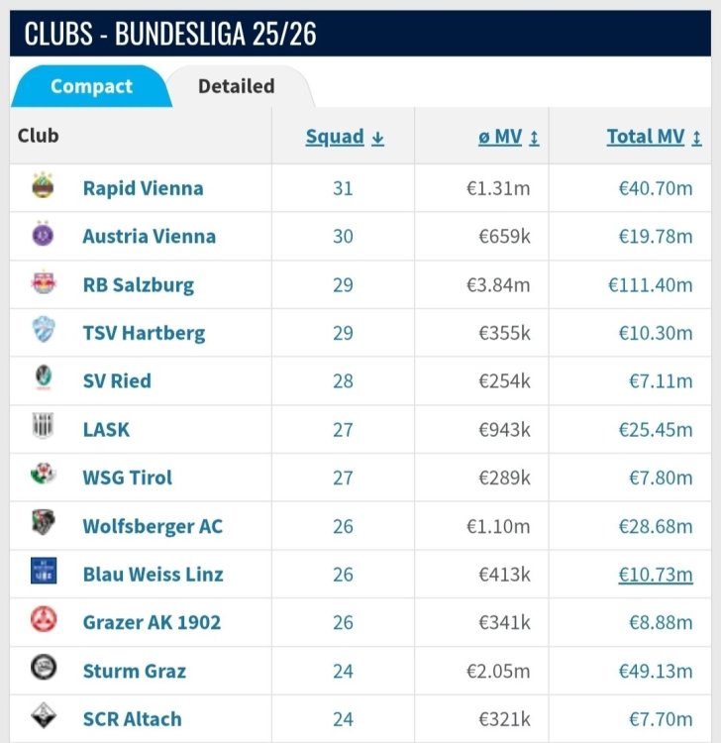Open the SCR Altach club link

[132, 719]
